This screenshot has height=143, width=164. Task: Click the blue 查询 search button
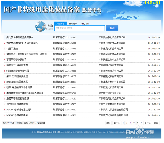click(x=112, y=28)
